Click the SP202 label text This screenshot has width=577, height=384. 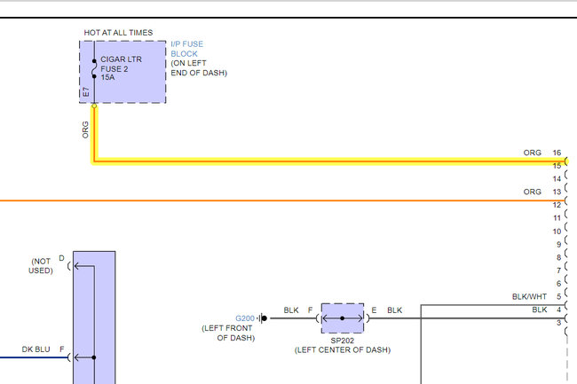point(343,341)
